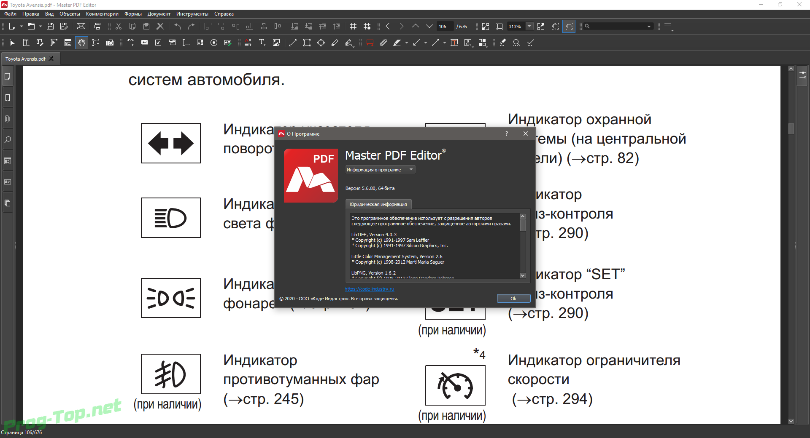Click the Checkbox form field tool
The image size is (810, 438).
pyautogui.click(x=158, y=43)
